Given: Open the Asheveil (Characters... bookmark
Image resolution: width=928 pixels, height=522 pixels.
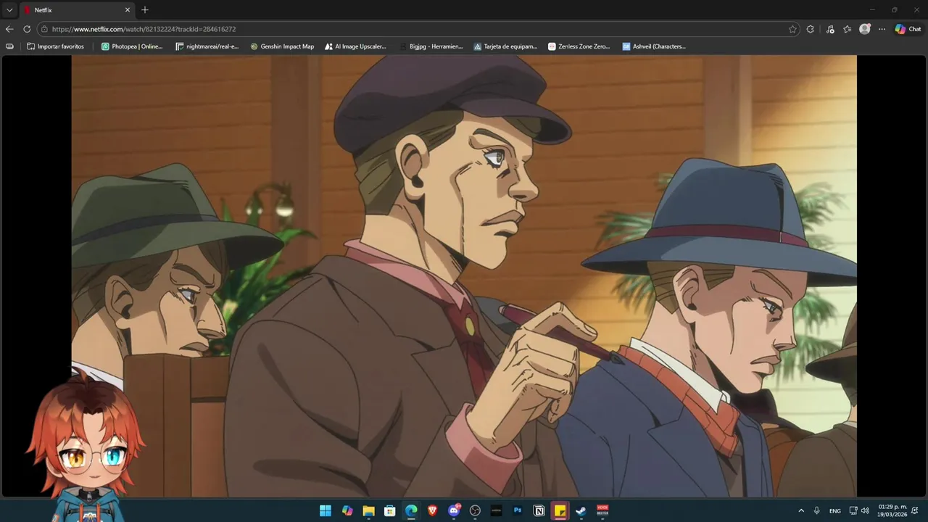Looking at the screenshot, I should (654, 46).
